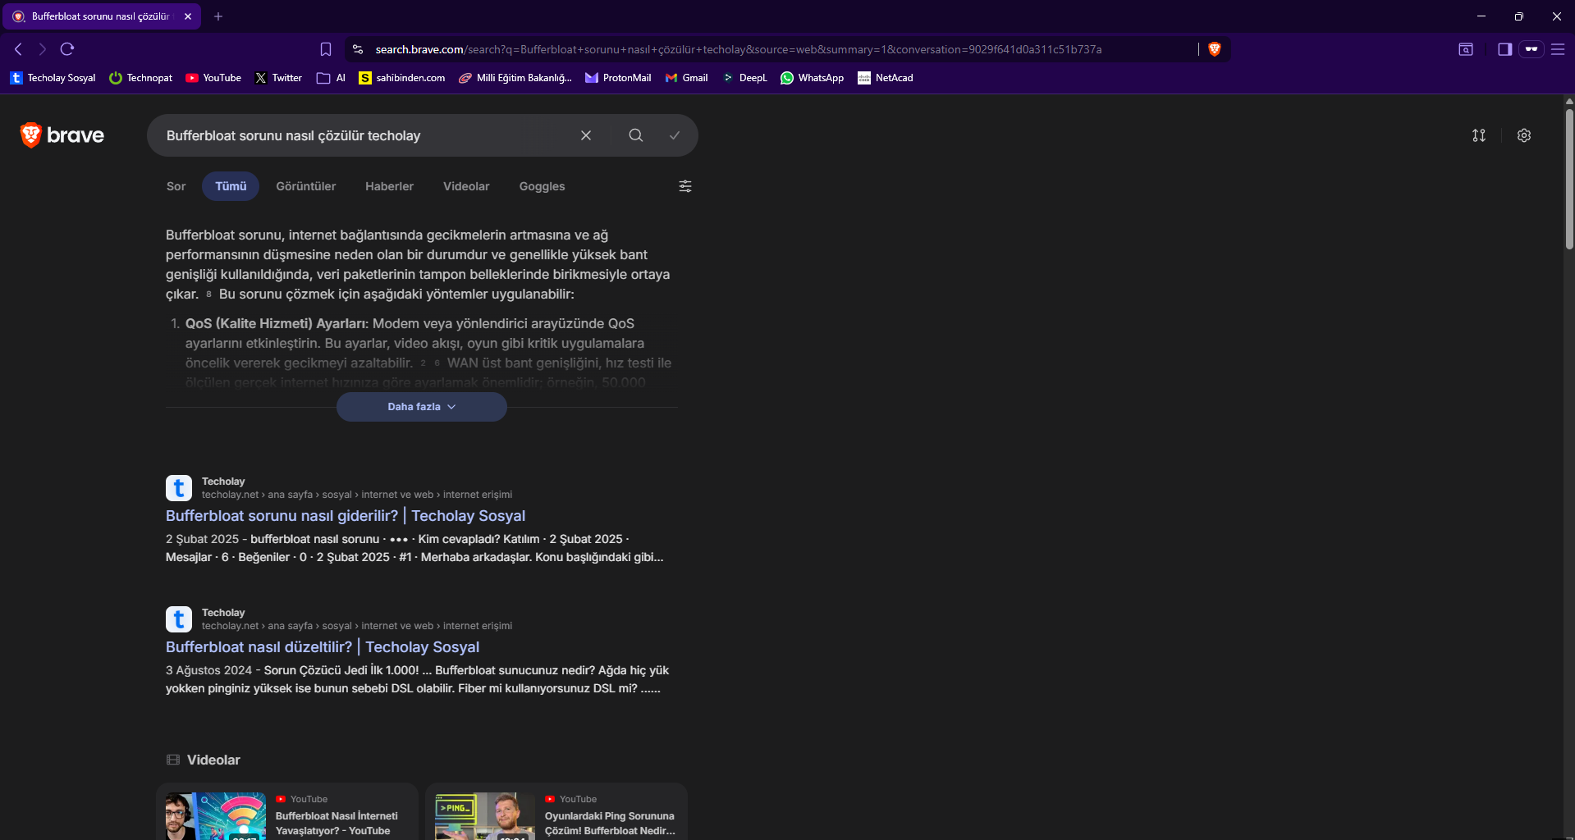Toggle the browser sidebar panel
The width and height of the screenshot is (1575, 840).
tap(1504, 49)
